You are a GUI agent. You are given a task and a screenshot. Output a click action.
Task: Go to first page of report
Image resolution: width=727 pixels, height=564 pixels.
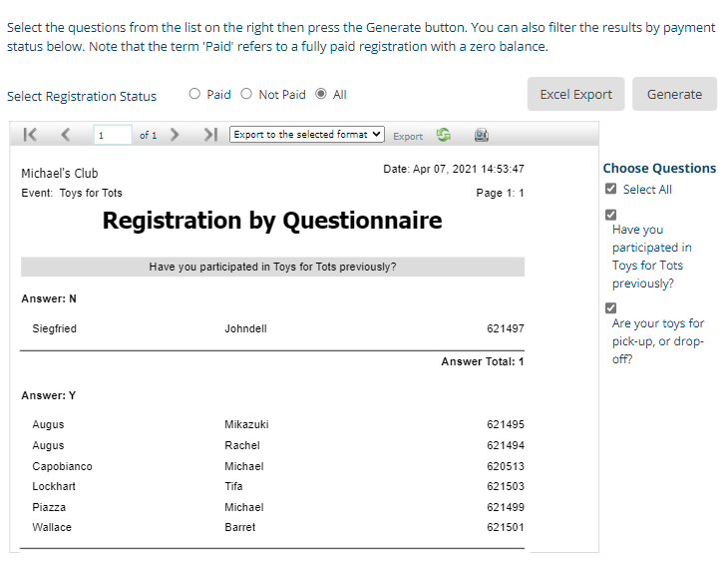(x=30, y=135)
